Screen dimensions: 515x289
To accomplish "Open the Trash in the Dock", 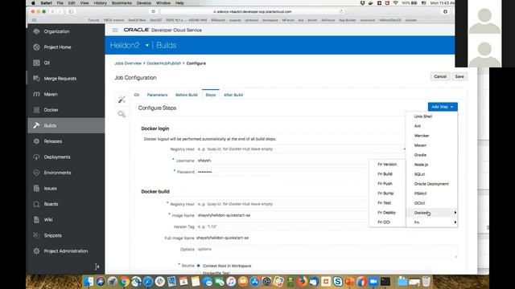I will click(426, 281).
